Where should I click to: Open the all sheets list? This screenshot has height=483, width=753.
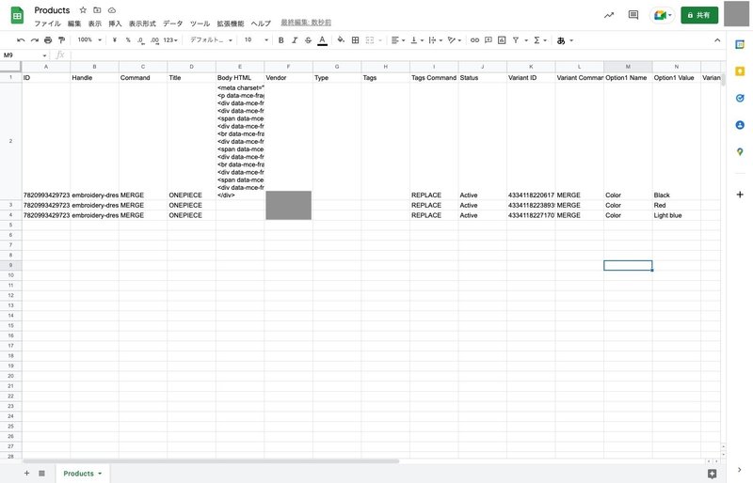[x=41, y=474]
